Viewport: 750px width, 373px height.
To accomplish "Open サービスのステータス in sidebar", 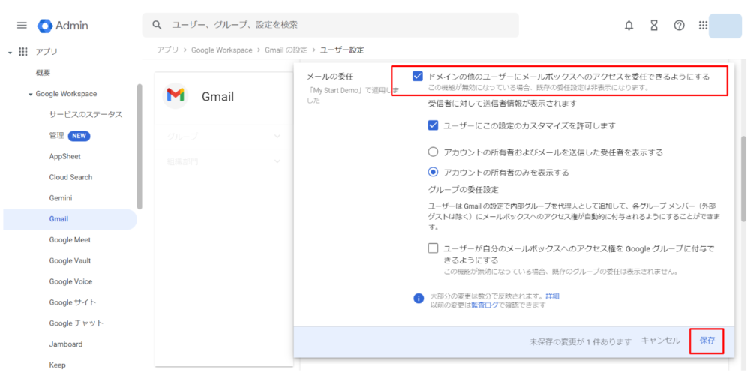I will pyautogui.click(x=85, y=114).
